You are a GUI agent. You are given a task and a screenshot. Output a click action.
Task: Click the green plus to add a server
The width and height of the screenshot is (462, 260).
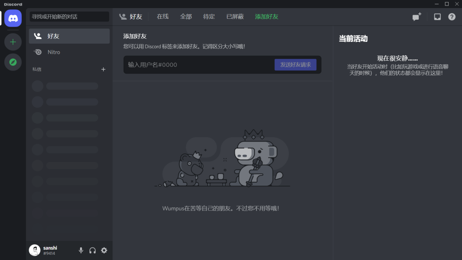pyautogui.click(x=13, y=41)
